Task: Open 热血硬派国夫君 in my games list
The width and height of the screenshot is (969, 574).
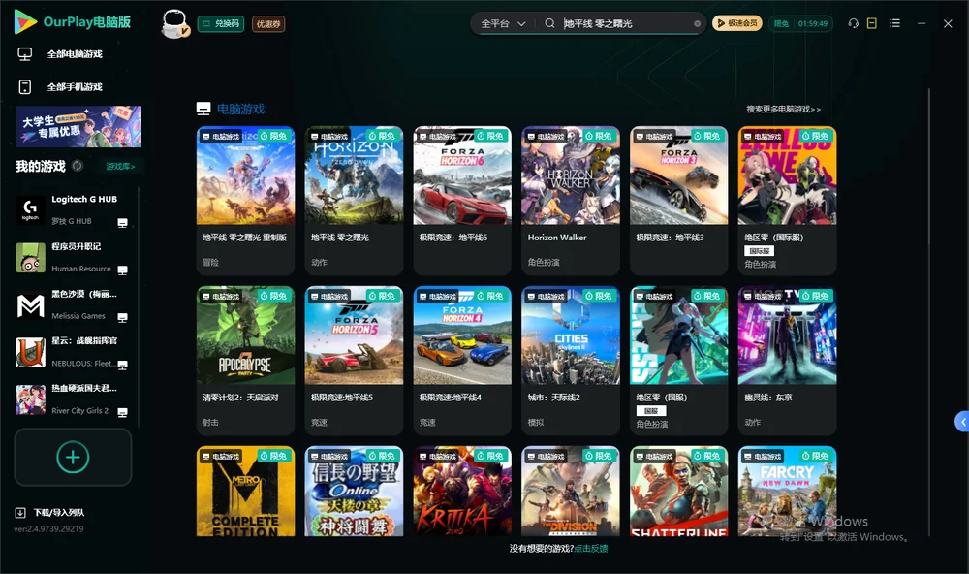Action: click(73, 399)
